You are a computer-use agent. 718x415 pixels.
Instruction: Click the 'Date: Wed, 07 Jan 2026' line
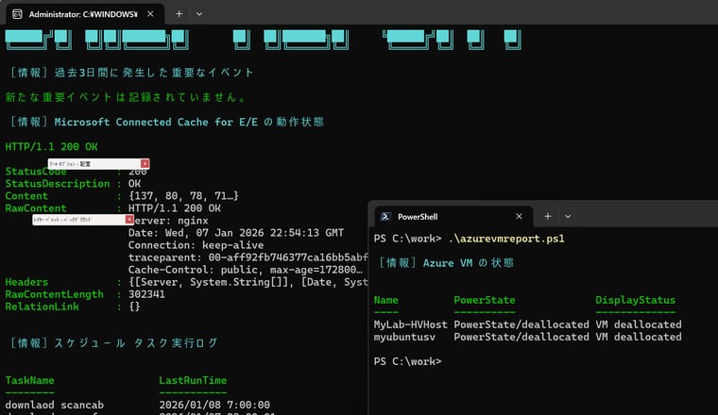click(236, 233)
